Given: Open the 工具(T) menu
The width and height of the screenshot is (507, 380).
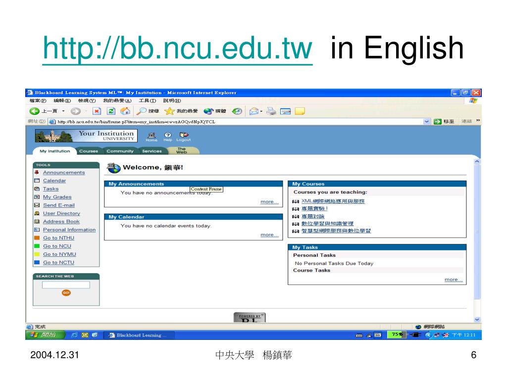Looking at the screenshot, I should 147,101.
